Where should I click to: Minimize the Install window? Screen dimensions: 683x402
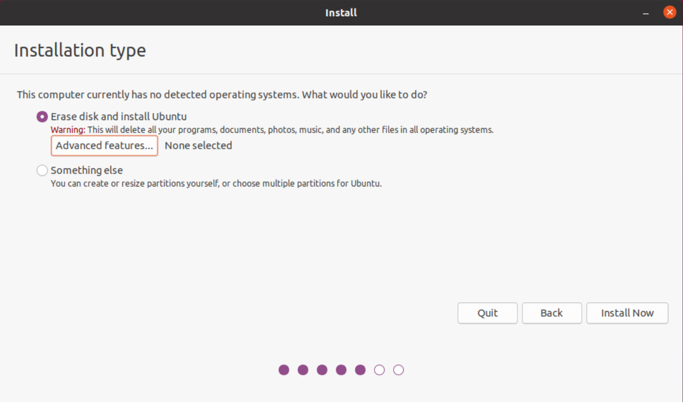[646, 12]
